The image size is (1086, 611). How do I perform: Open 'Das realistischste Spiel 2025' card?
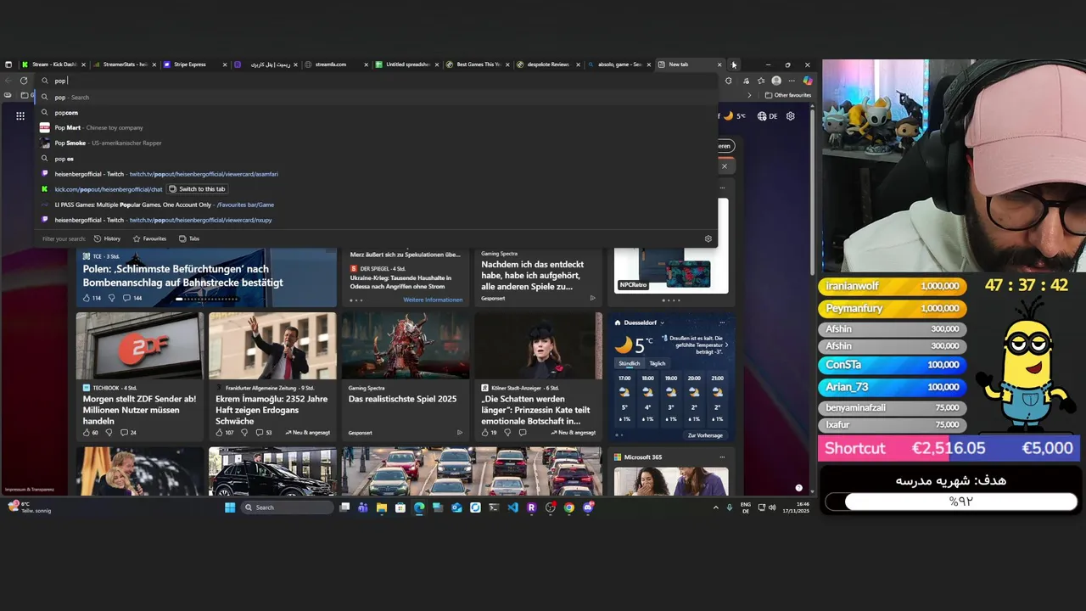pos(406,377)
